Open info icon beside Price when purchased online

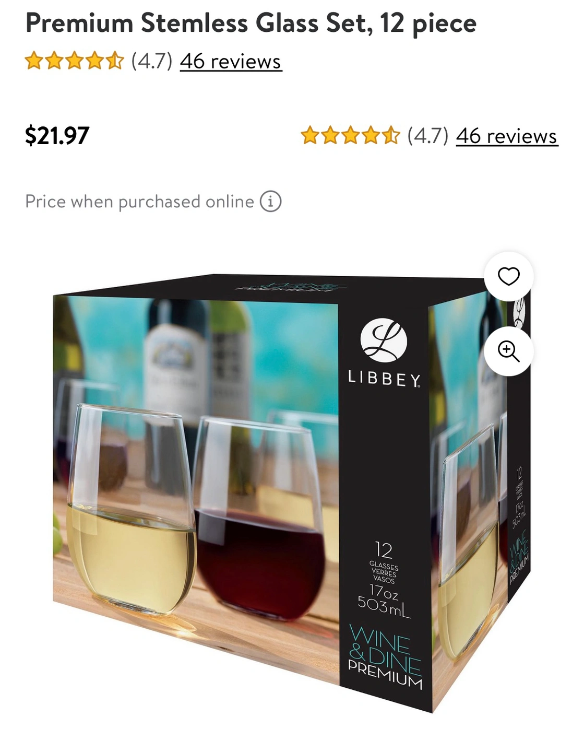tap(270, 202)
